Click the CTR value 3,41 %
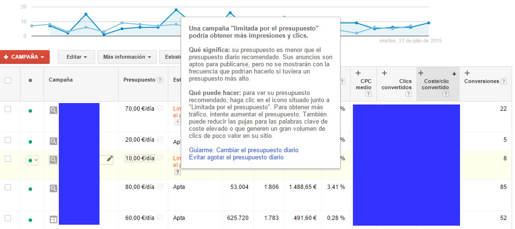Viewport: 515px width, 229px height. tap(336, 187)
